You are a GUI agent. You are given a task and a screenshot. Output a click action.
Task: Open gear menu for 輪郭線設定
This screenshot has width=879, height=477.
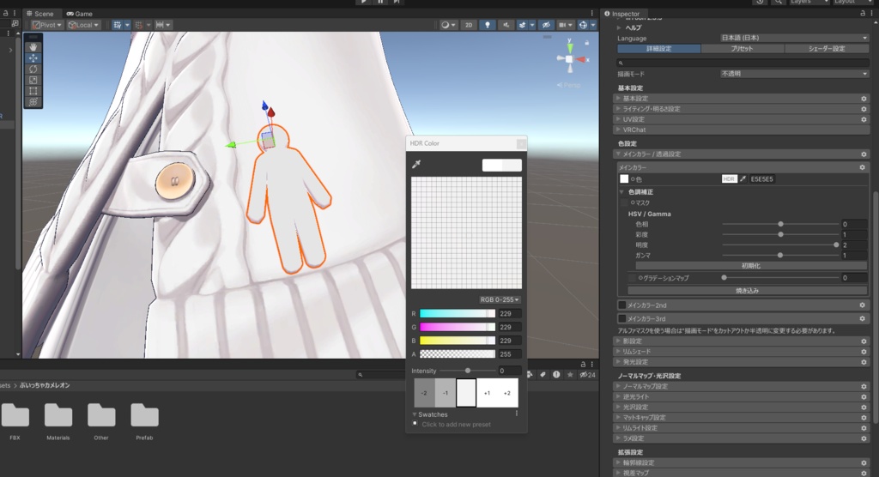[864, 463]
